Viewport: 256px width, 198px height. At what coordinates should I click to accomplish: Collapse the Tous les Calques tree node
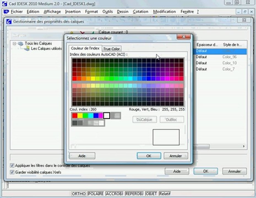pyautogui.click(x=14, y=43)
